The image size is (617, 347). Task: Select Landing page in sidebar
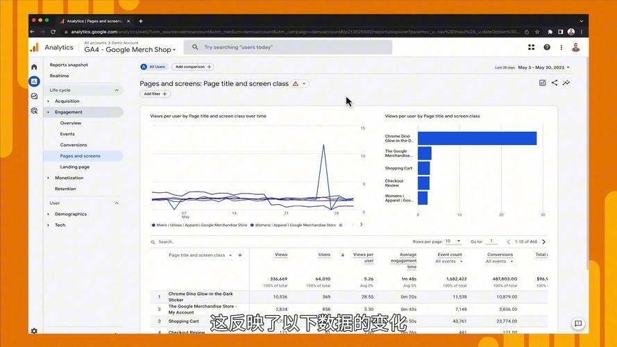(74, 167)
